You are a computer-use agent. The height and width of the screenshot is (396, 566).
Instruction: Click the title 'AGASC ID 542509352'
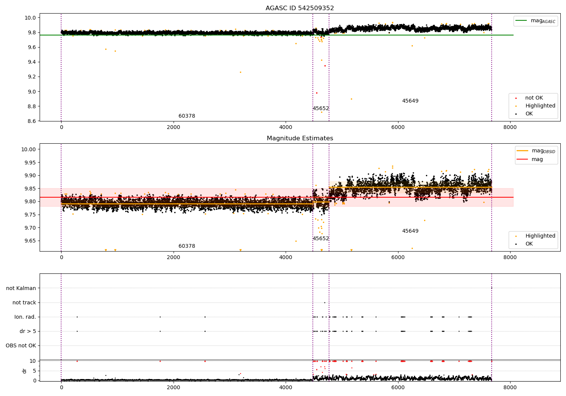300,8
